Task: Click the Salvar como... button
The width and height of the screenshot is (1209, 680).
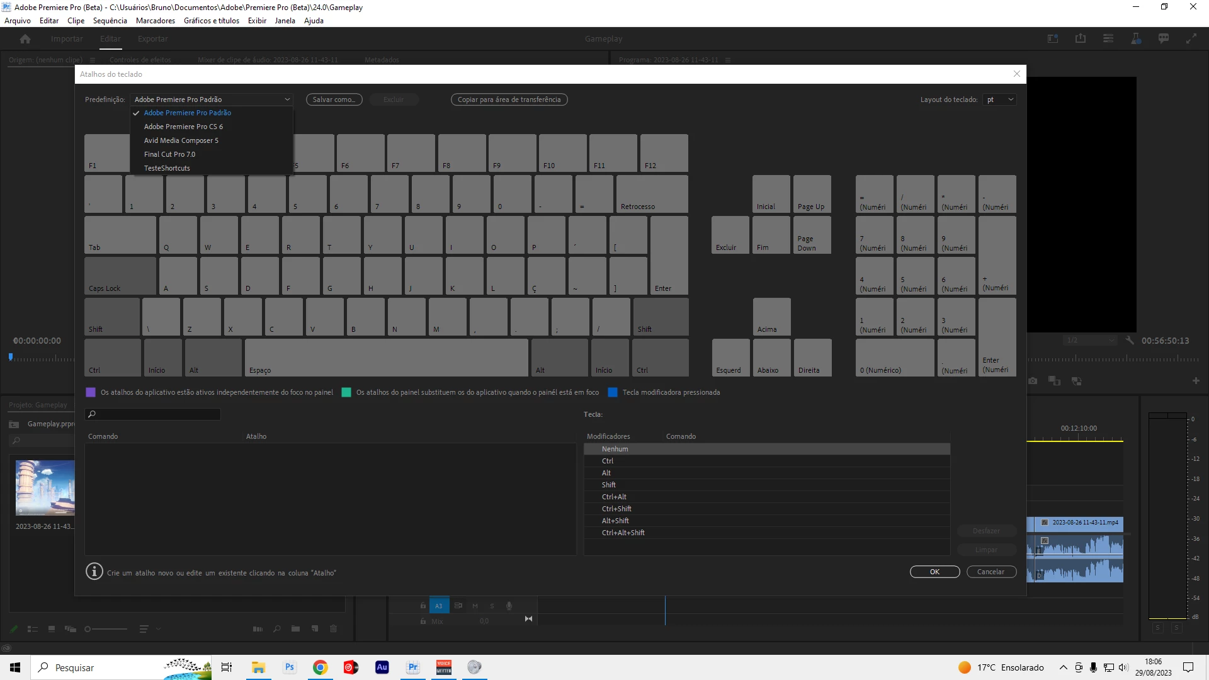Action: click(x=334, y=99)
